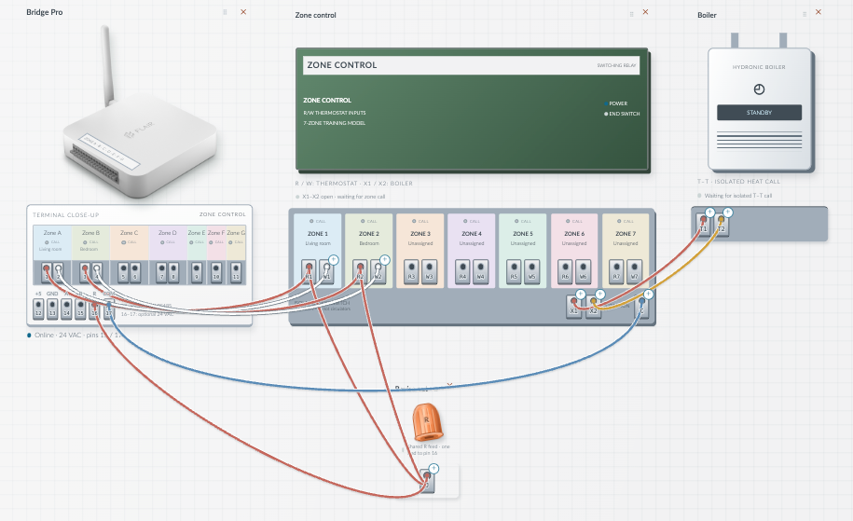Click the Zone control panel drag handle
This screenshot has width=853, height=521.
[631, 14]
